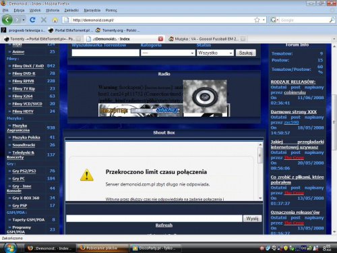Bookmark the page using the star icon
337x253 pixels.
point(257,20)
